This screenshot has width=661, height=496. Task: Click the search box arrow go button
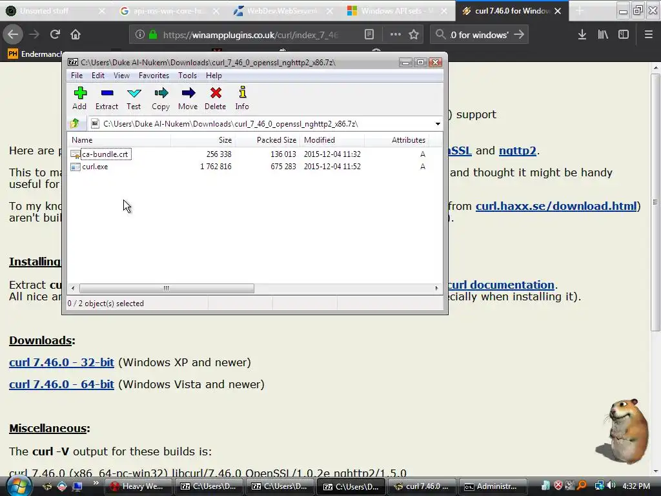[519, 35]
